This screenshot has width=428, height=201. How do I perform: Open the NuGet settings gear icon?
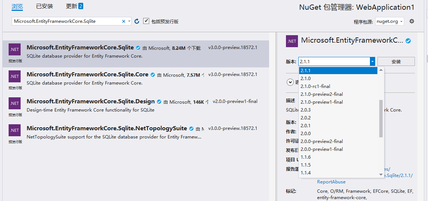[x=412, y=21]
